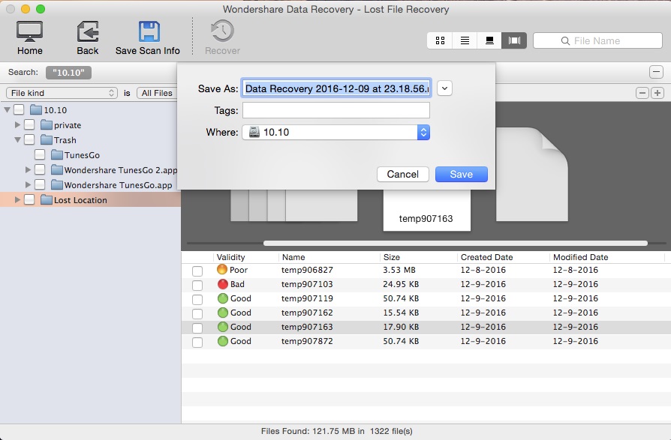Select the temp907163 cover flow thumbnail
This screenshot has width=671, height=440.
coord(426,209)
